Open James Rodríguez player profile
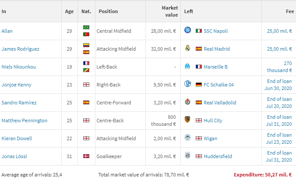Screen dimensions: 296x183 [x=20, y=49]
